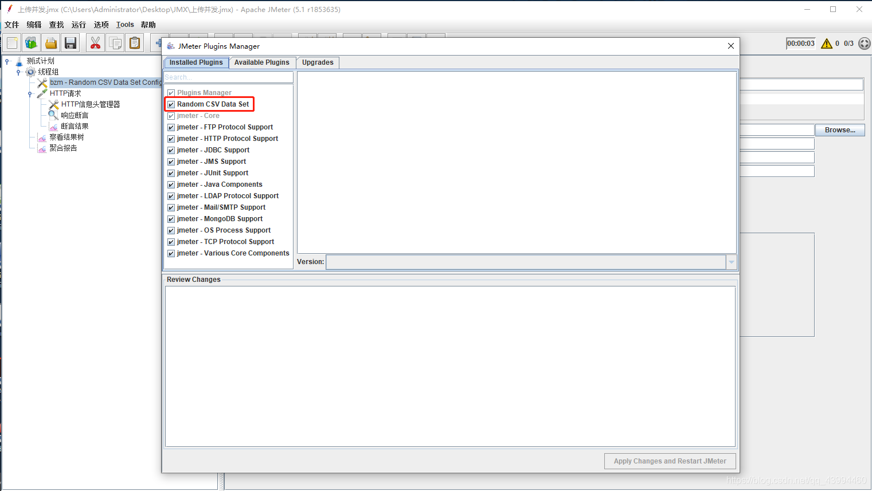Click the Open file folder icon
The image size is (872, 491).
click(51, 43)
